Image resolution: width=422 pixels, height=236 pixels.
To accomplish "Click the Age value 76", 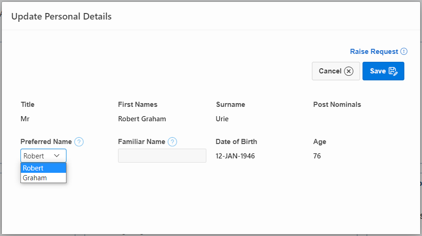I will 317,156.
